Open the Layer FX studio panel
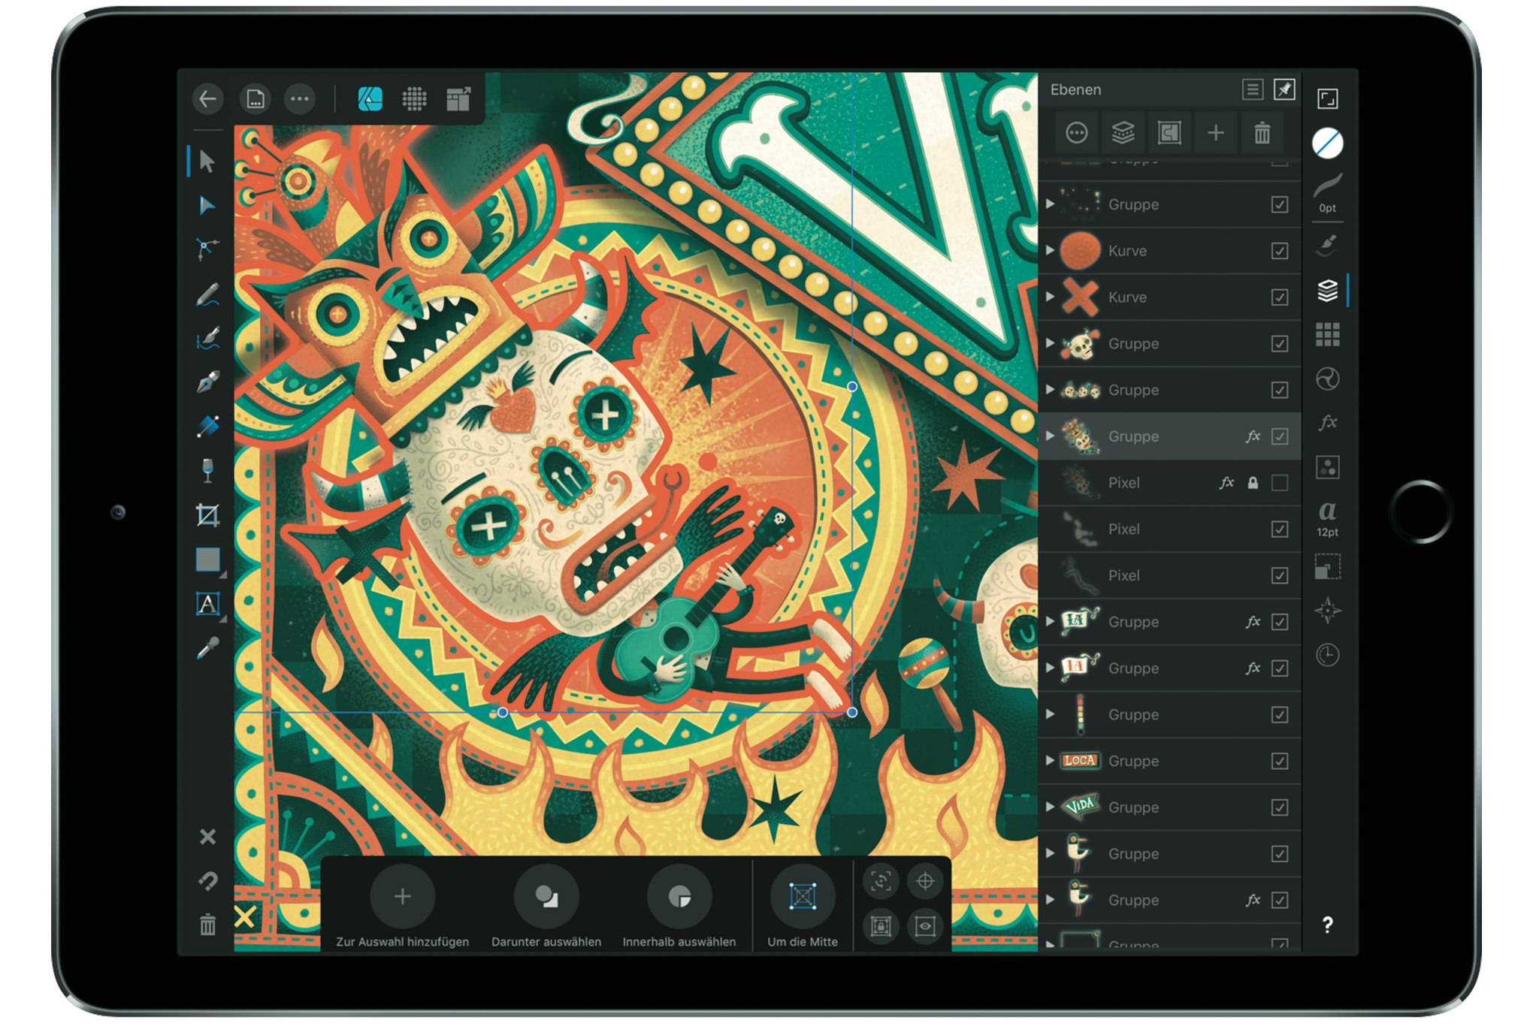The height and width of the screenshot is (1032, 1539). 1327,423
